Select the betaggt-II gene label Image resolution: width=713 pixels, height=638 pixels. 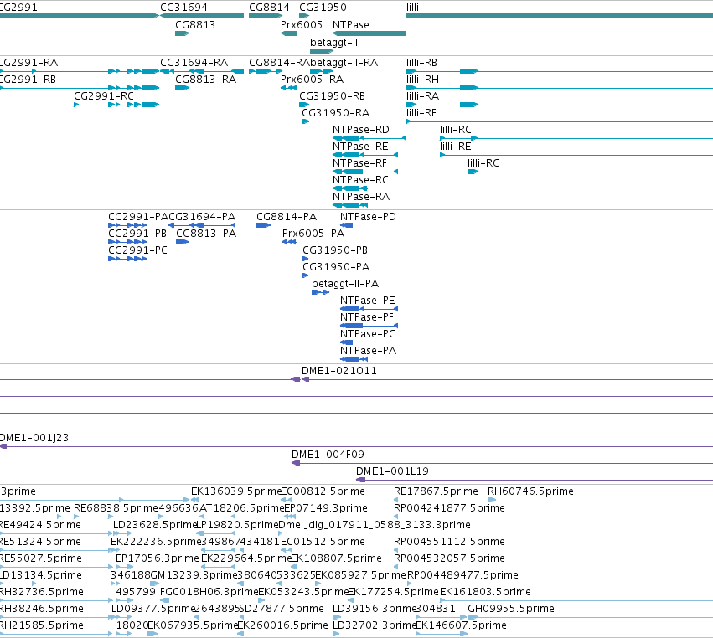coord(333,42)
